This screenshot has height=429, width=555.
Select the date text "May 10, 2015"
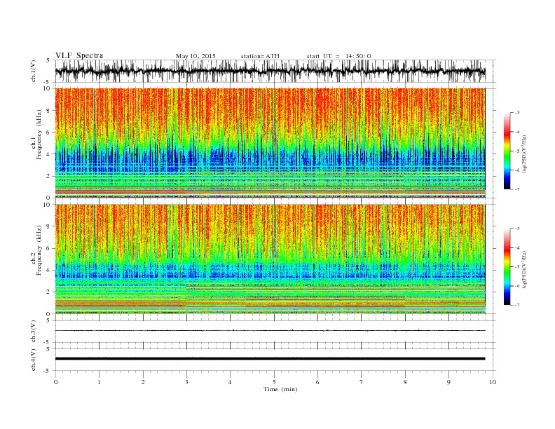(196, 56)
